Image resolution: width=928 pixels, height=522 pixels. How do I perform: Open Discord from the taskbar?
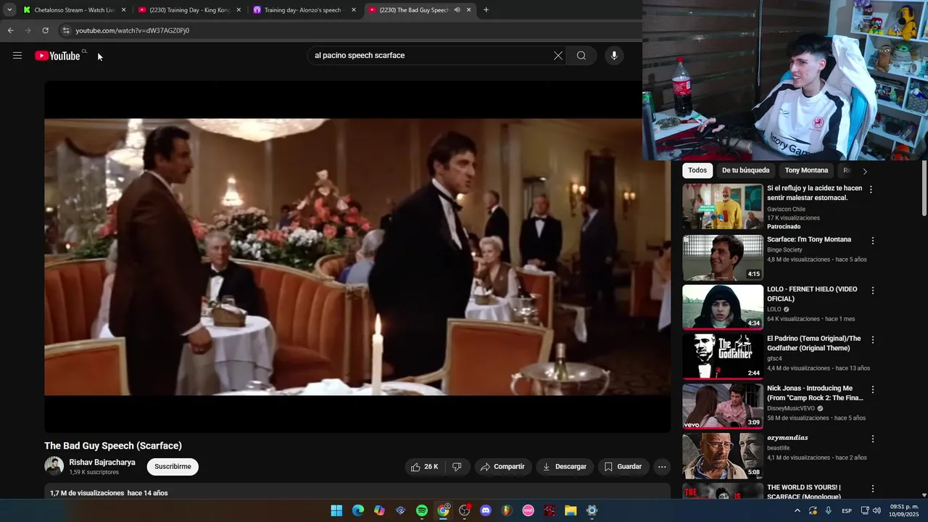pos(486,510)
